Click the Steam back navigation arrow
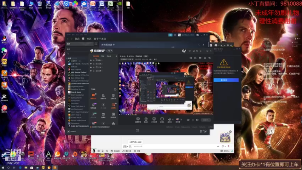 pyautogui.click(x=68, y=39)
